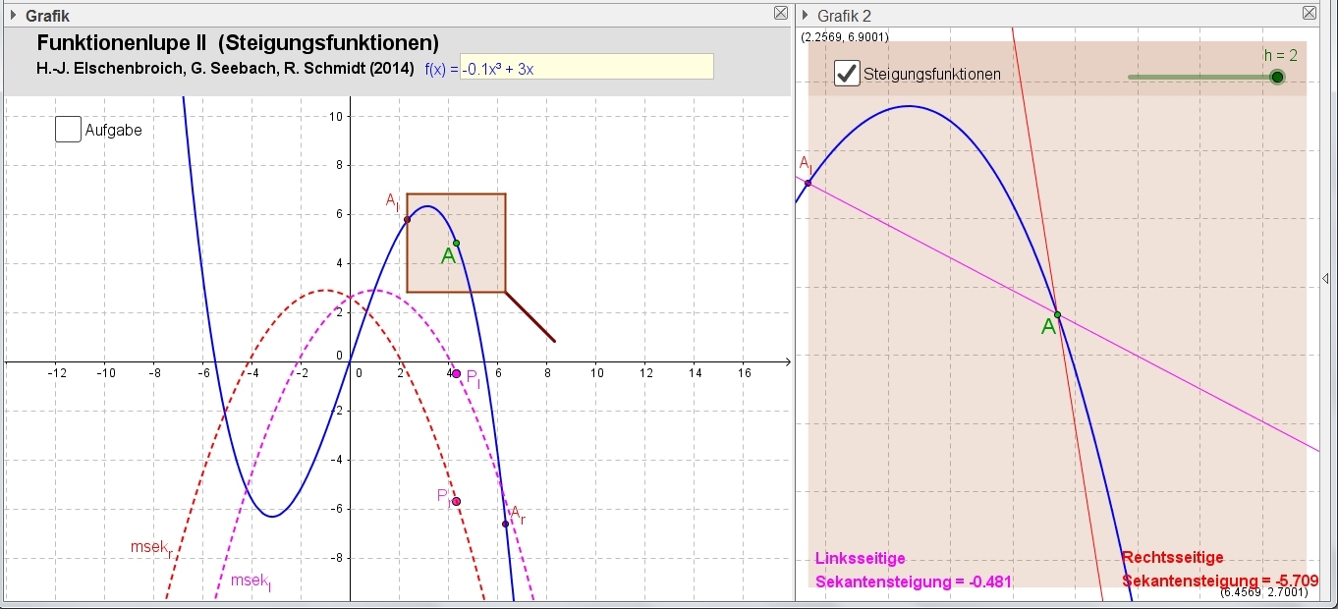The width and height of the screenshot is (1338, 609).
Task: Click the f(x) function input field
Action: (x=586, y=67)
